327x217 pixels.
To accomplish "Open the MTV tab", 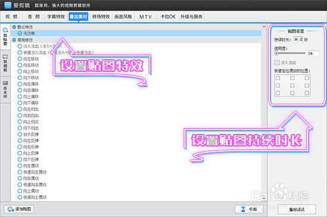I will [145, 17].
